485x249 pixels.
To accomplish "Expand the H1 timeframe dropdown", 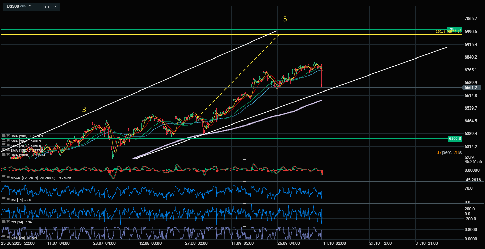I will (x=55, y=6).
